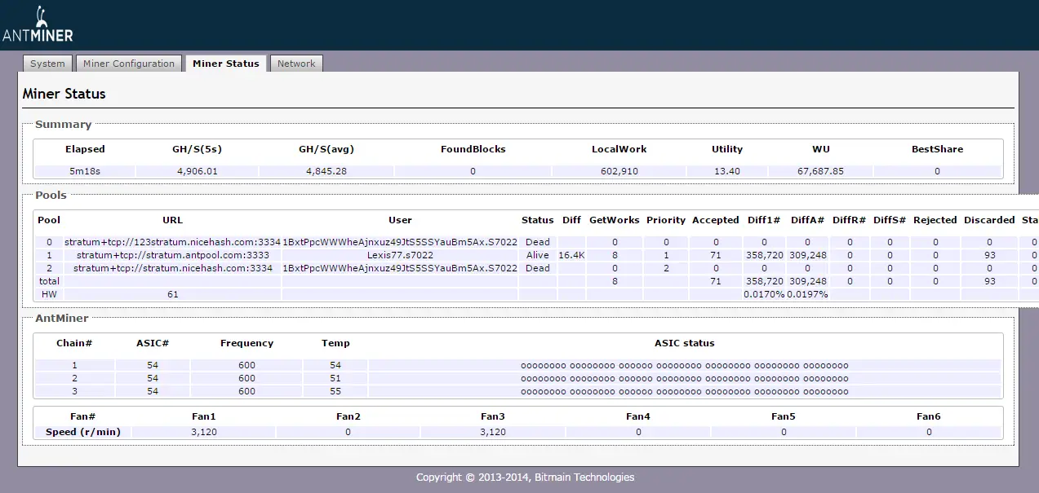
Task: Click the "Discarded" column header
Action: 989,220
